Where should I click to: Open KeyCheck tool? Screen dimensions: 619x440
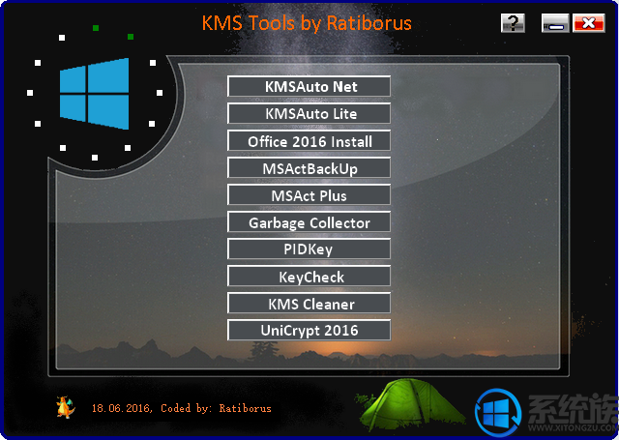point(309,276)
